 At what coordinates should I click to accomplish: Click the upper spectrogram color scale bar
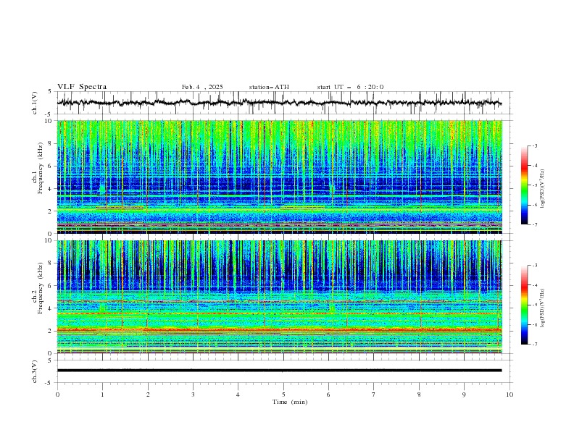pos(524,185)
